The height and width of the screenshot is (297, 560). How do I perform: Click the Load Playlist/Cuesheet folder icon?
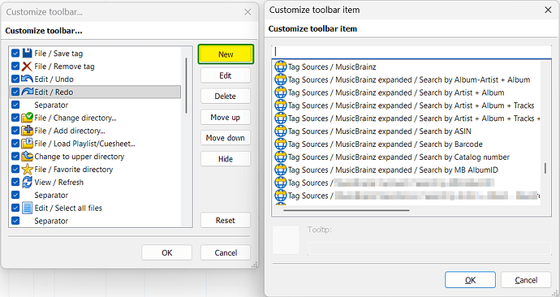pyautogui.click(x=27, y=143)
